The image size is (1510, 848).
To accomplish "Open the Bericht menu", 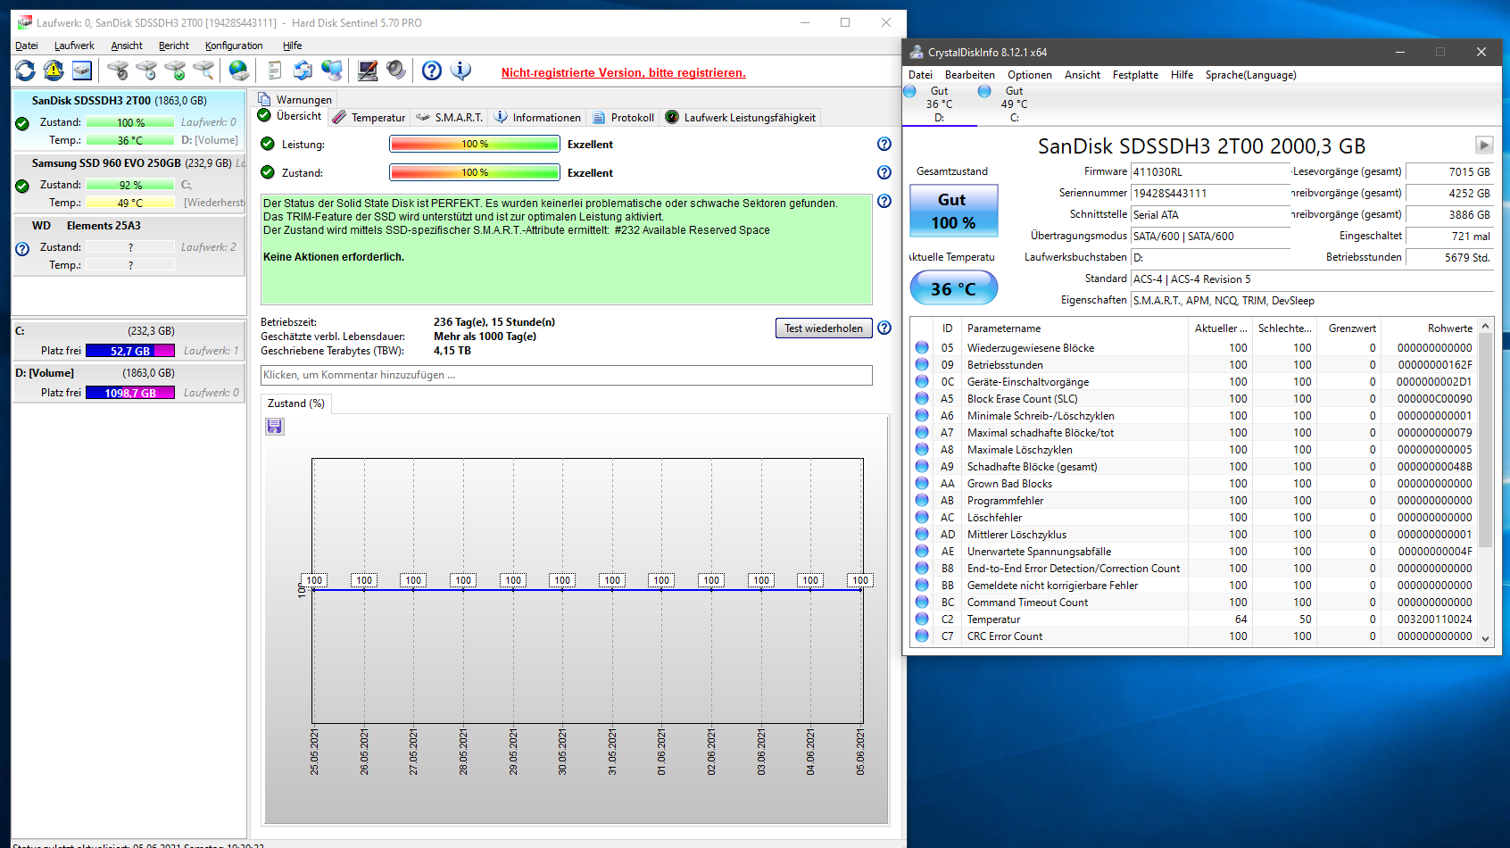I will point(174,46).
